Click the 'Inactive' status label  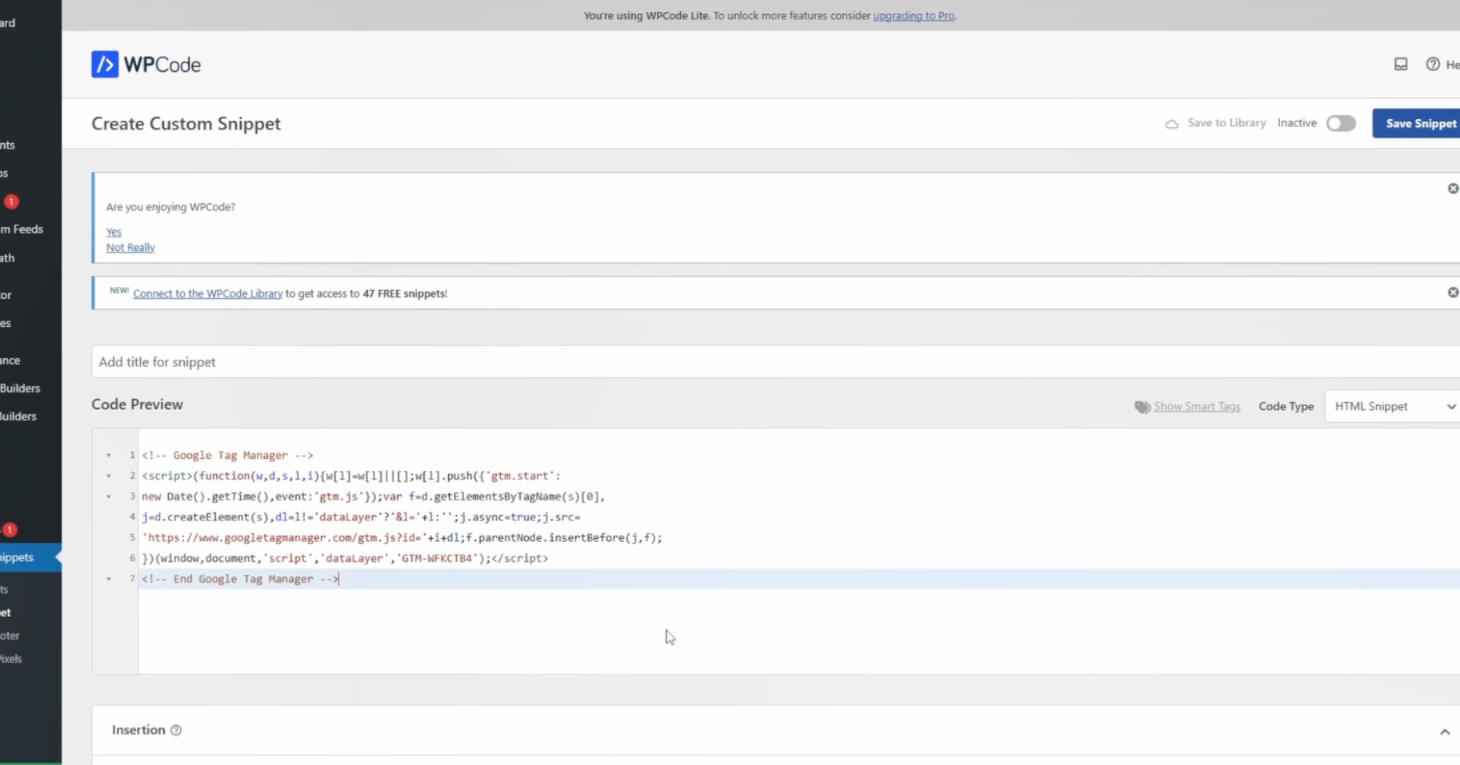tap(1297, 123)
